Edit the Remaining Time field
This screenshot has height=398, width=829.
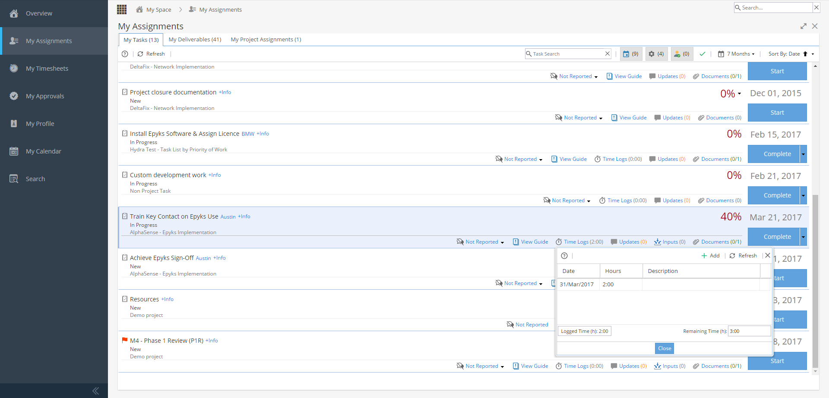pos(749,331)
